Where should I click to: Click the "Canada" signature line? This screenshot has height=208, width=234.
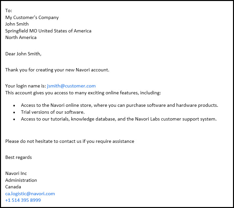click(x=13, y=187)
